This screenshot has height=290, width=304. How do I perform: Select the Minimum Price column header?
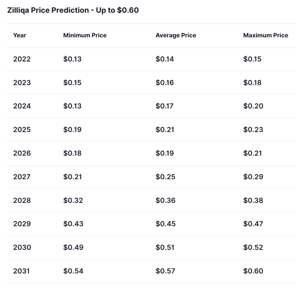point(85,35)
